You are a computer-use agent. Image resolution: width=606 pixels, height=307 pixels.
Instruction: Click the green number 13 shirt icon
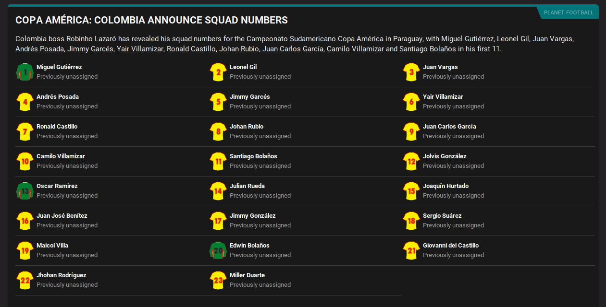25,191
